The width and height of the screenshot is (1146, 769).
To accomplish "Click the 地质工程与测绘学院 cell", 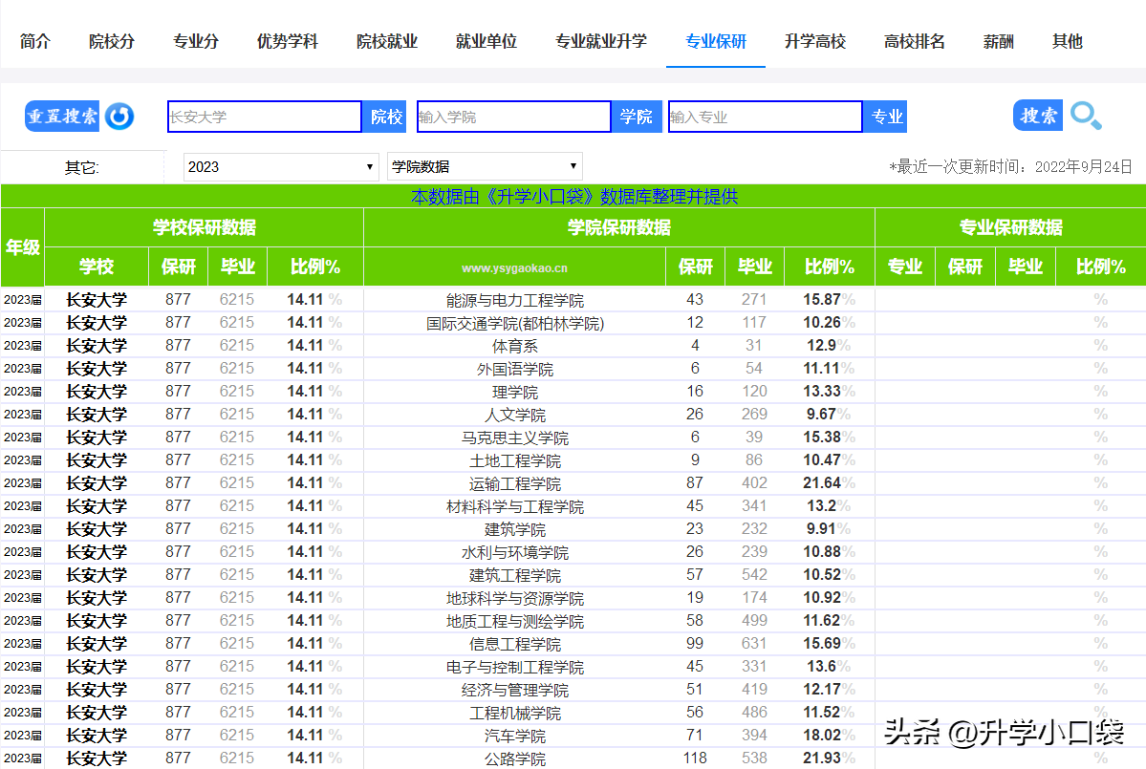I will (514, 621).
